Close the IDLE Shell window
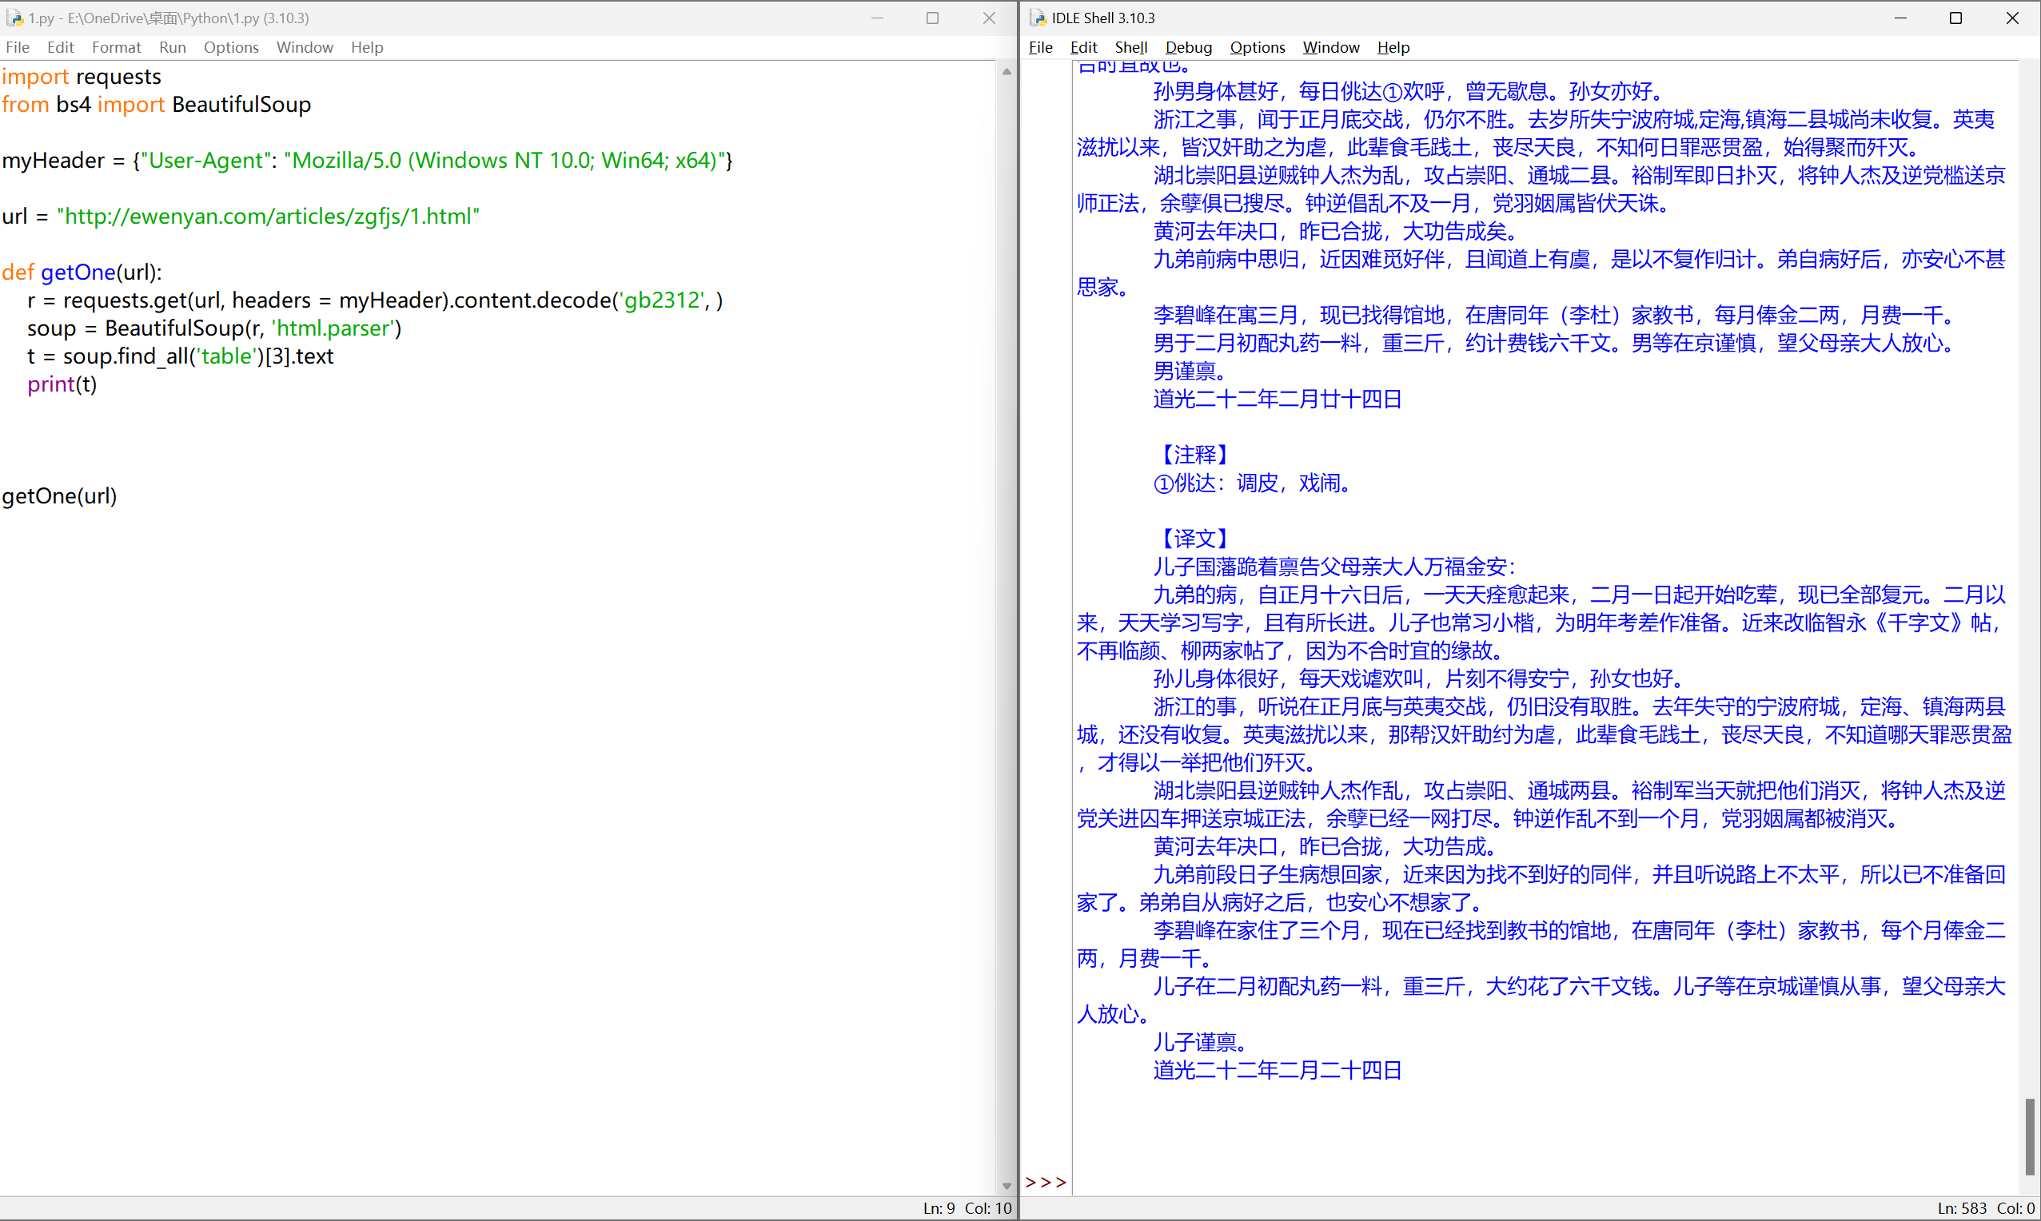The width and height of the screenshot is (2041, 1221). 2012,18
